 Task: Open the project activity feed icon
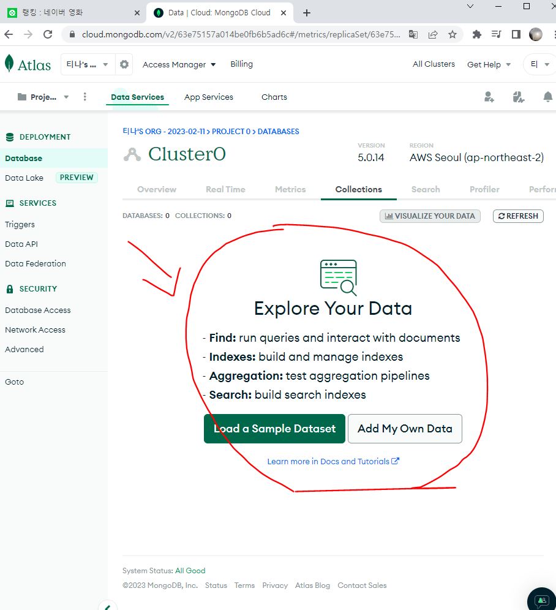tap(518, 97)
